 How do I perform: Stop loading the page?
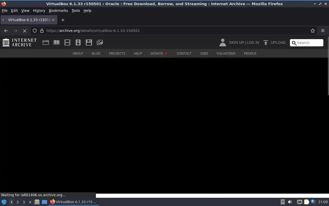(x=25, y=31)
